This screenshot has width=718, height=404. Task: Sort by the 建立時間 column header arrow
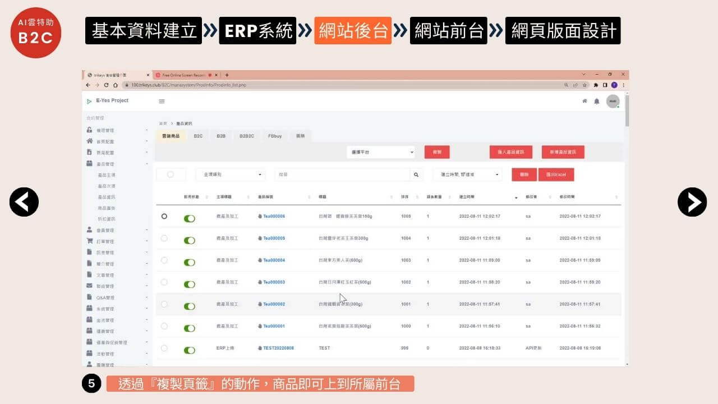(x=516, y=198)
